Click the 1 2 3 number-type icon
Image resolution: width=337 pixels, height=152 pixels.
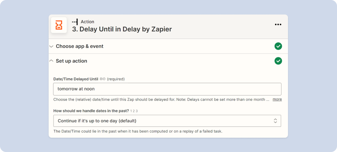pyautogui.click(x=134, y=111)
